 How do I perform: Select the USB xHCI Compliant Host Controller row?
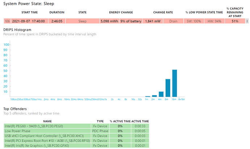[76, 136]
